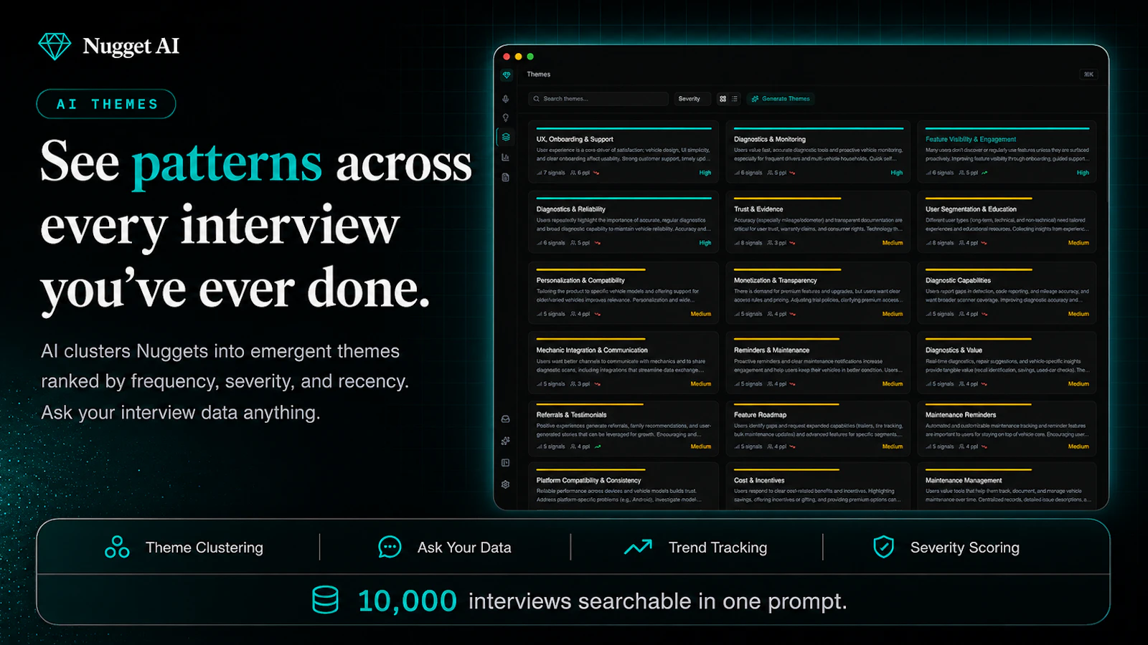Open the Diagnostics & Monitoring theme card
This screenshot has width=1148, height=645.
click(x=818, y=152)
